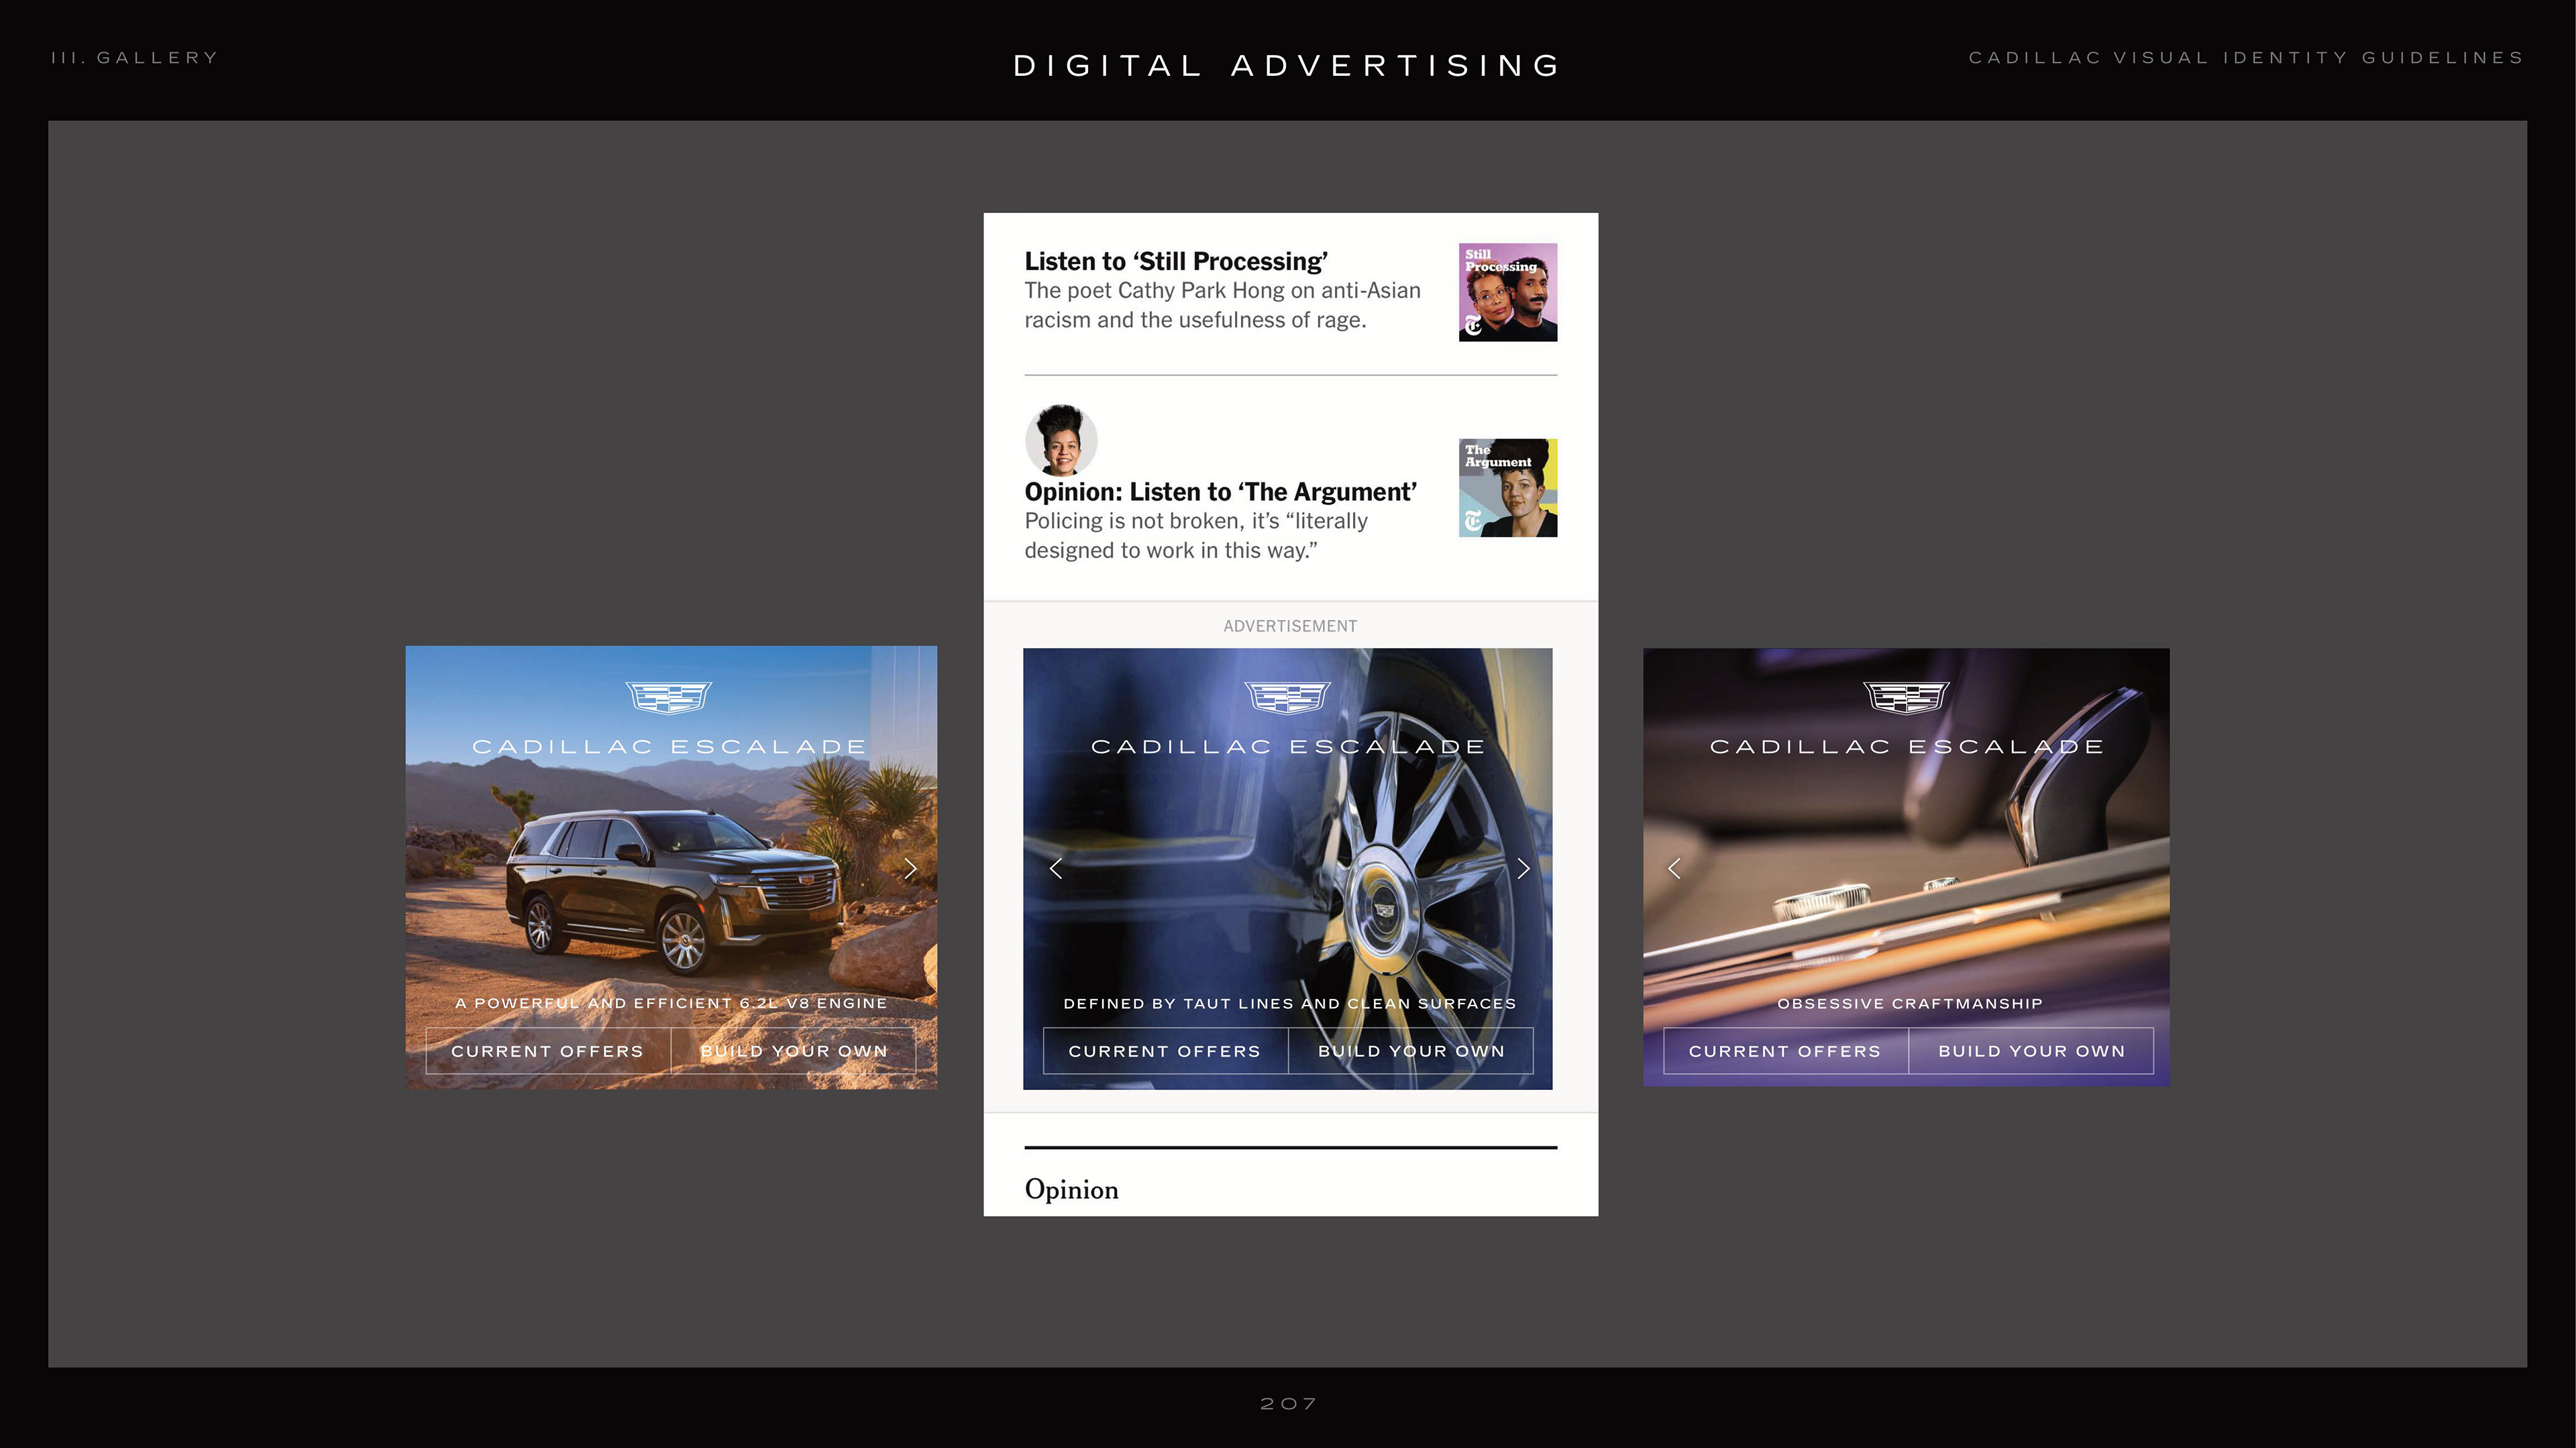
Task: Click next arrow on wheel ad
Action: coord(1523,868)
